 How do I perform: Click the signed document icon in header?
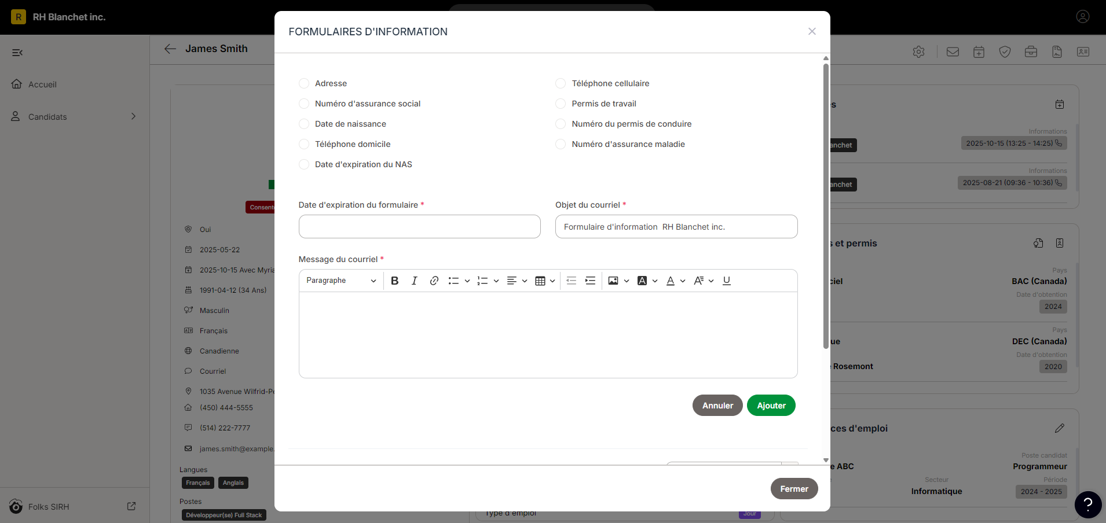[x=1057, y=52]
